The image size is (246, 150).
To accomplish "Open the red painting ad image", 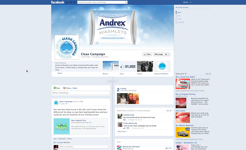I will click(x=181, y=103).
